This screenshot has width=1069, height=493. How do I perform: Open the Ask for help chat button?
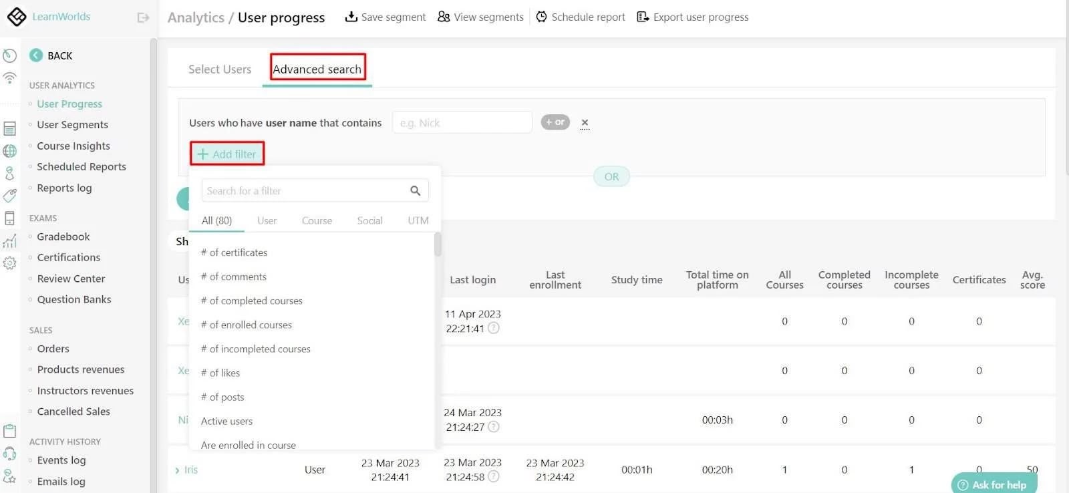pyautogui.click(x=994, y=484)
